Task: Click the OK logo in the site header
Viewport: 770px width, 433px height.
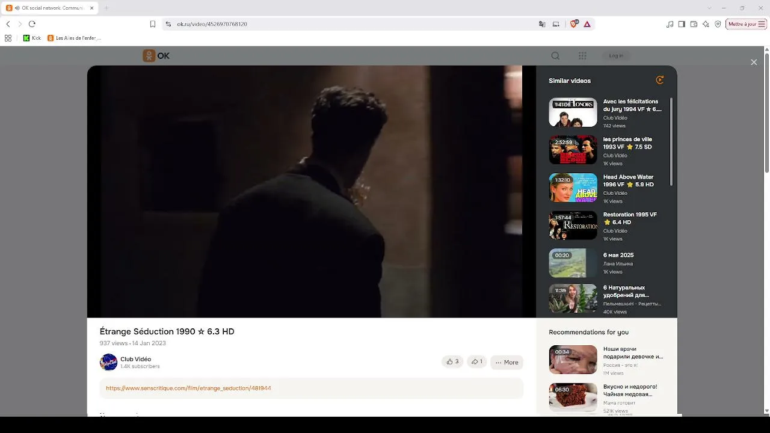Action: [x=156, y=56]
